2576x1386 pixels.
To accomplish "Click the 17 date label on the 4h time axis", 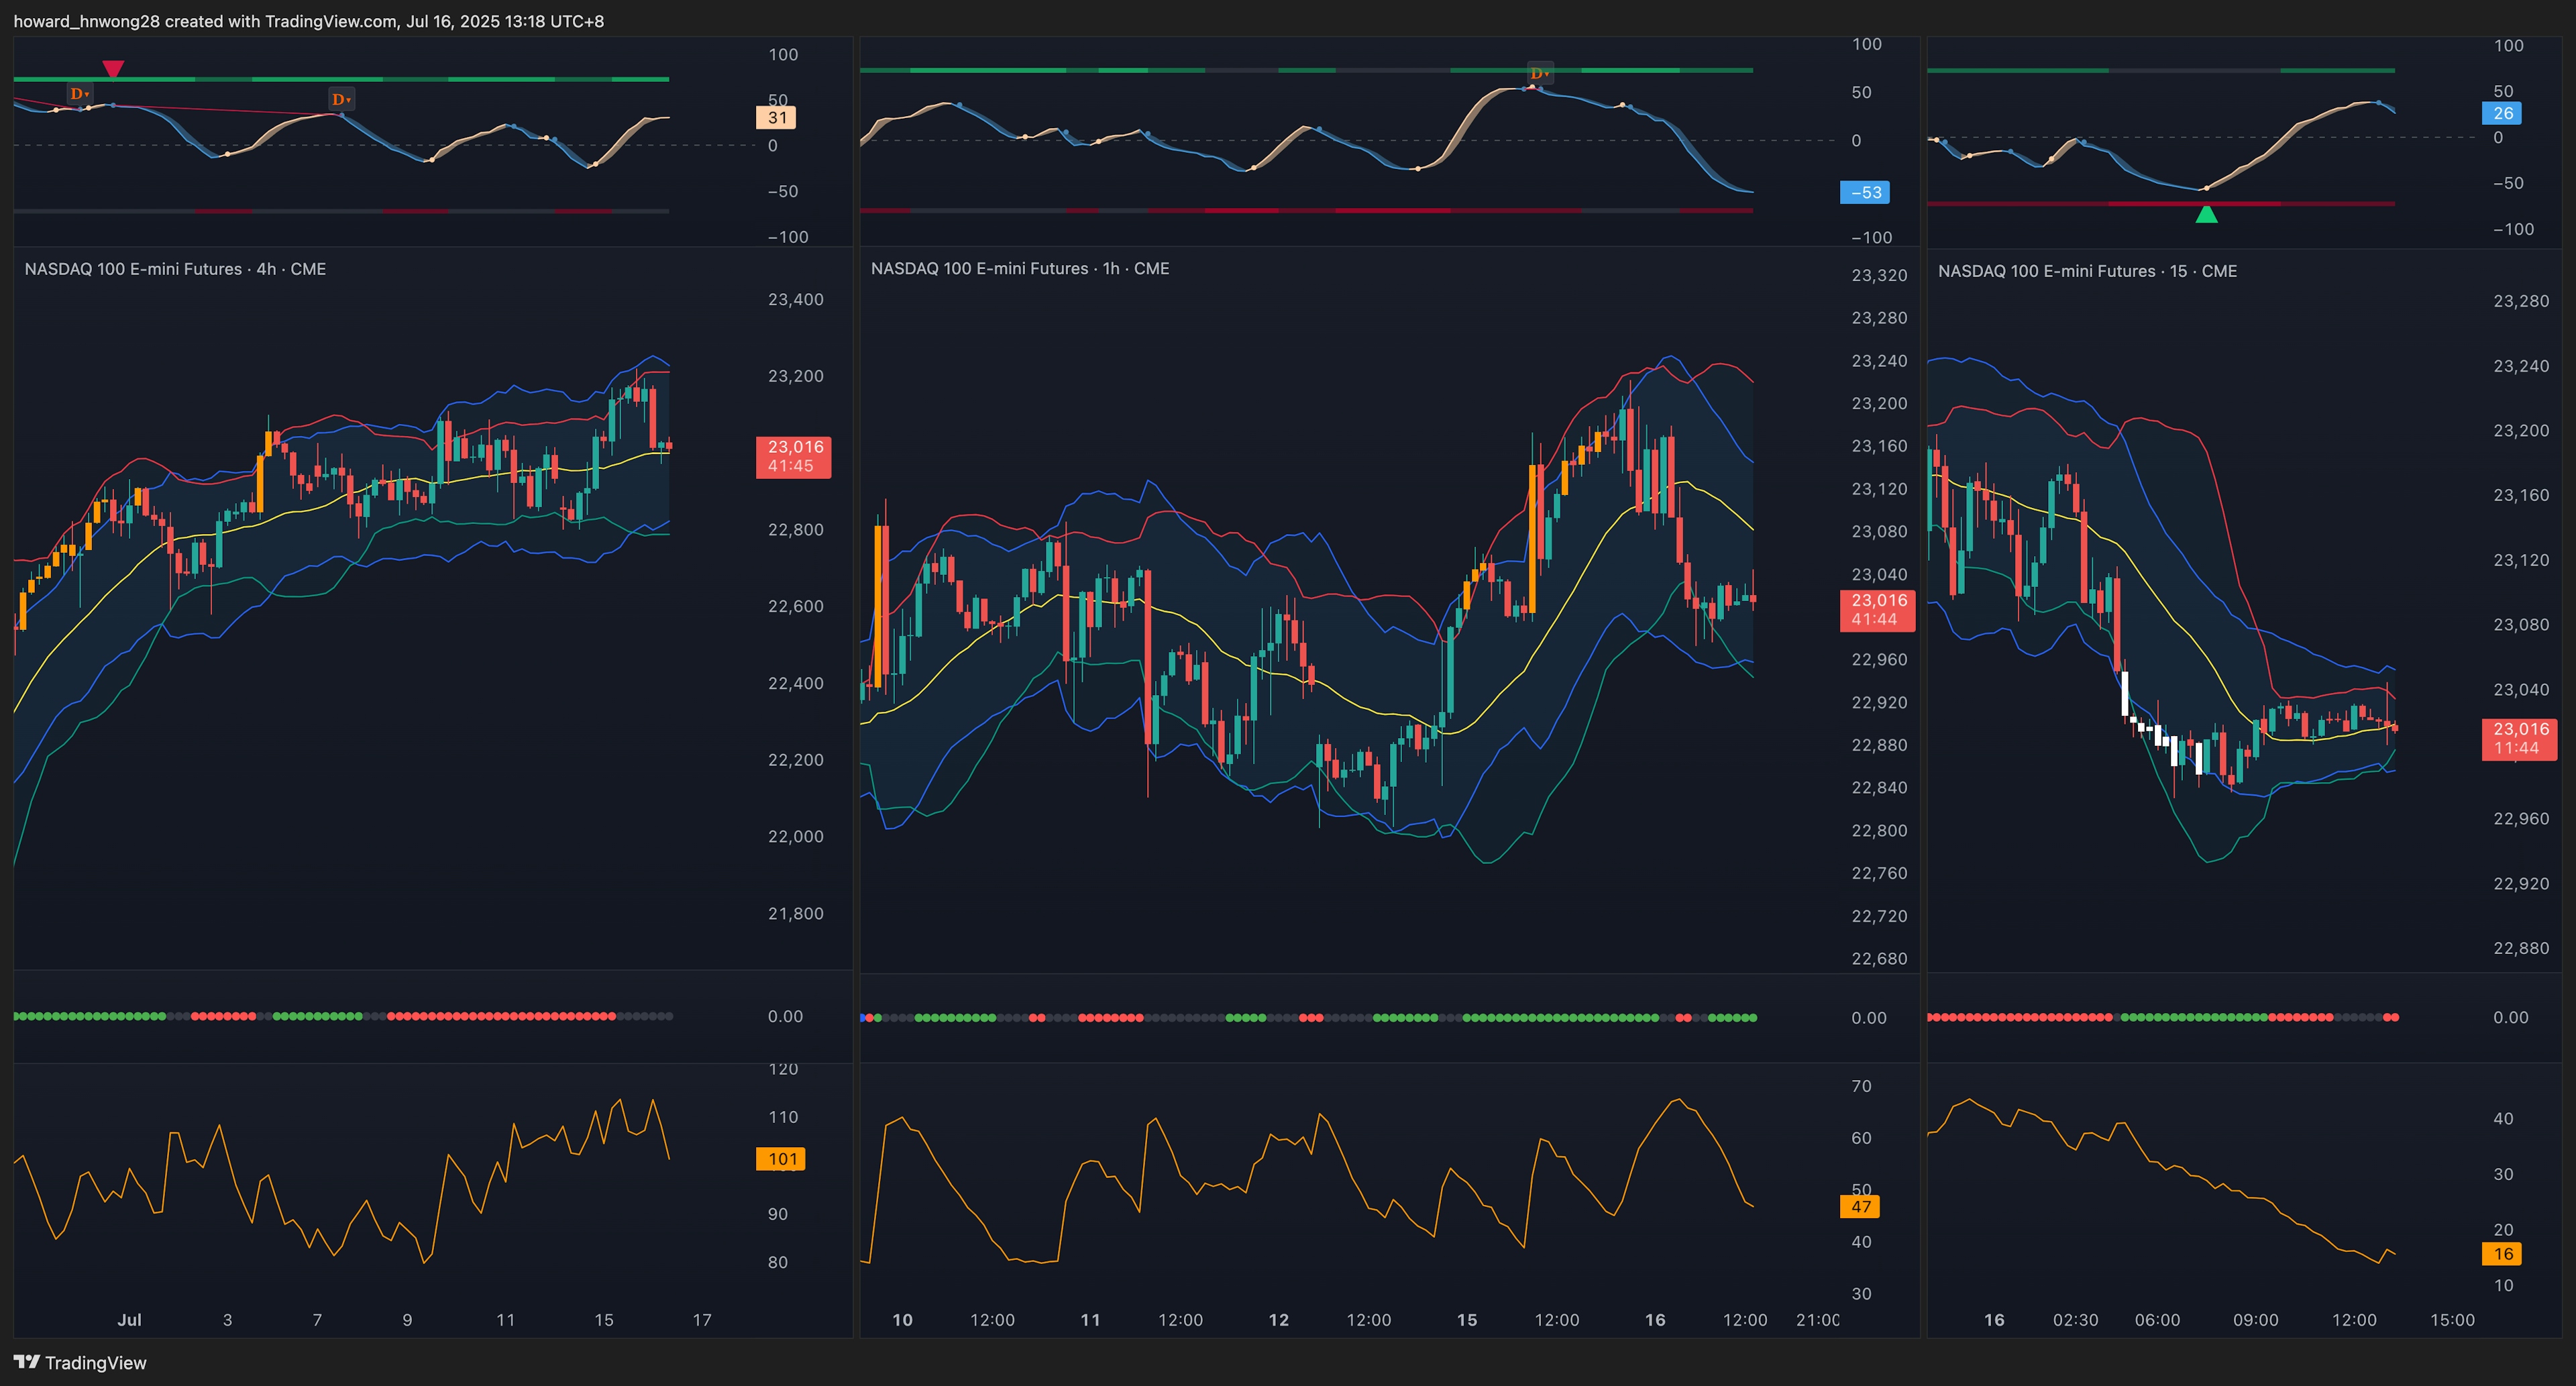I will click(702, 1320).
